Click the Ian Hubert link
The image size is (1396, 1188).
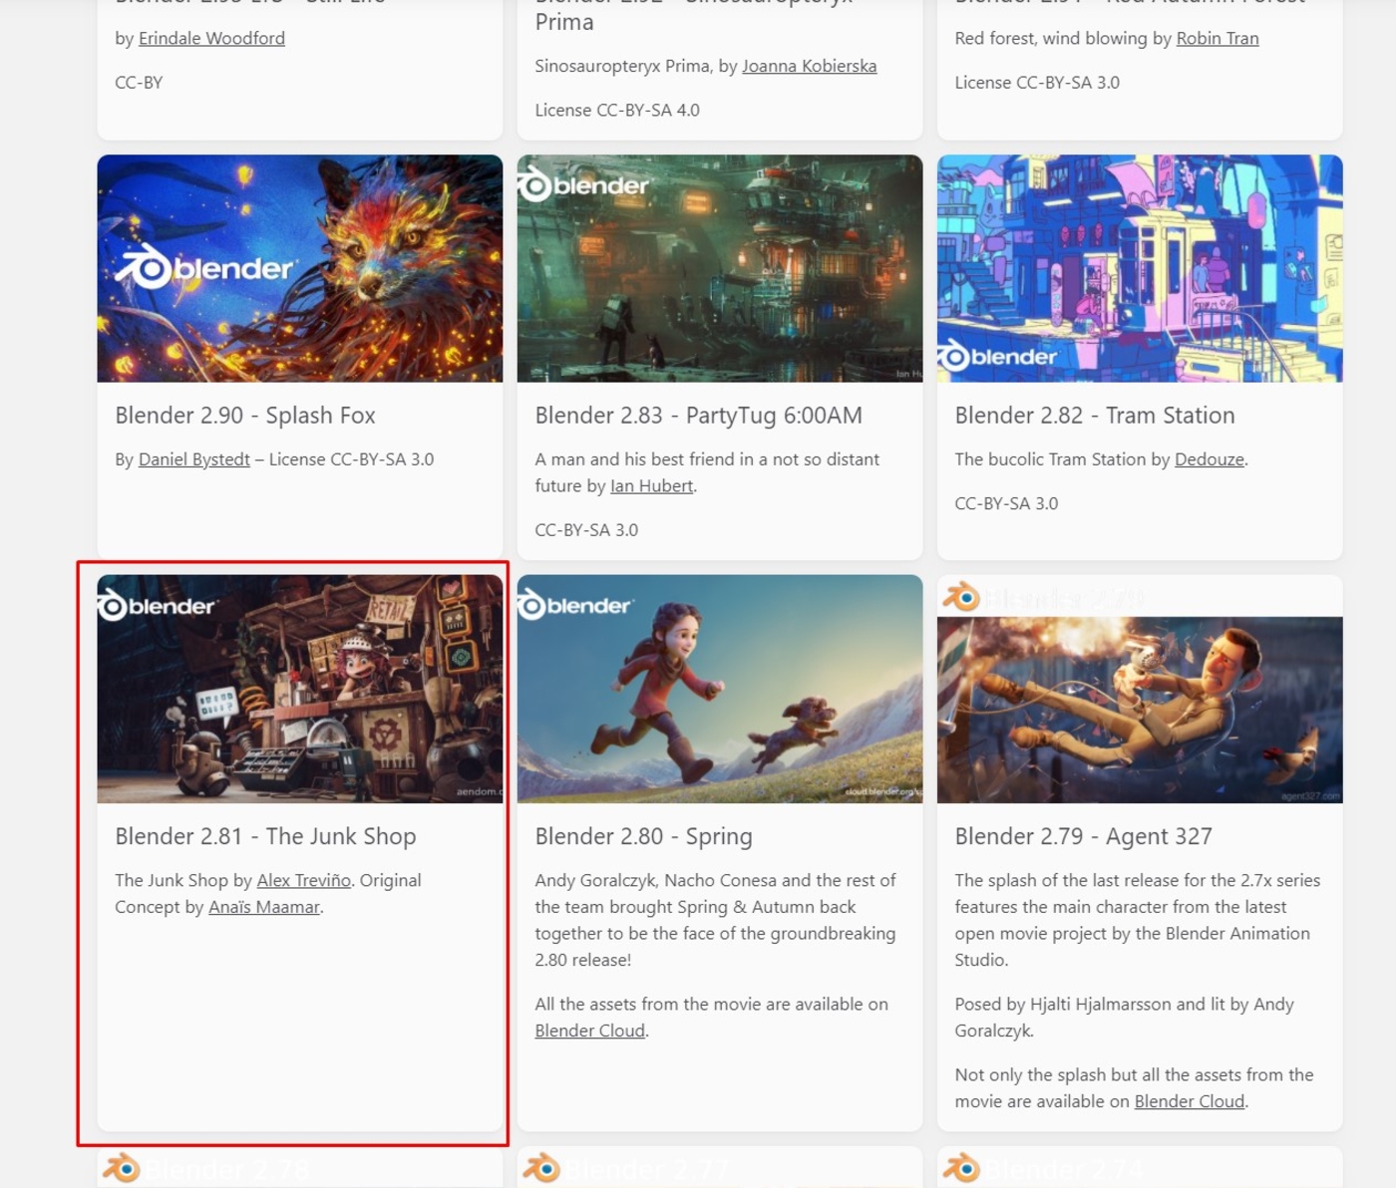tap(651, 485)
